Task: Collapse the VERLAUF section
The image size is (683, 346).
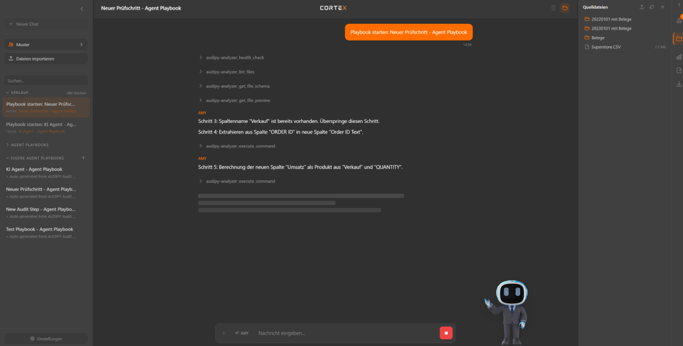Action: pyautogui.click(x=8, y=92)
